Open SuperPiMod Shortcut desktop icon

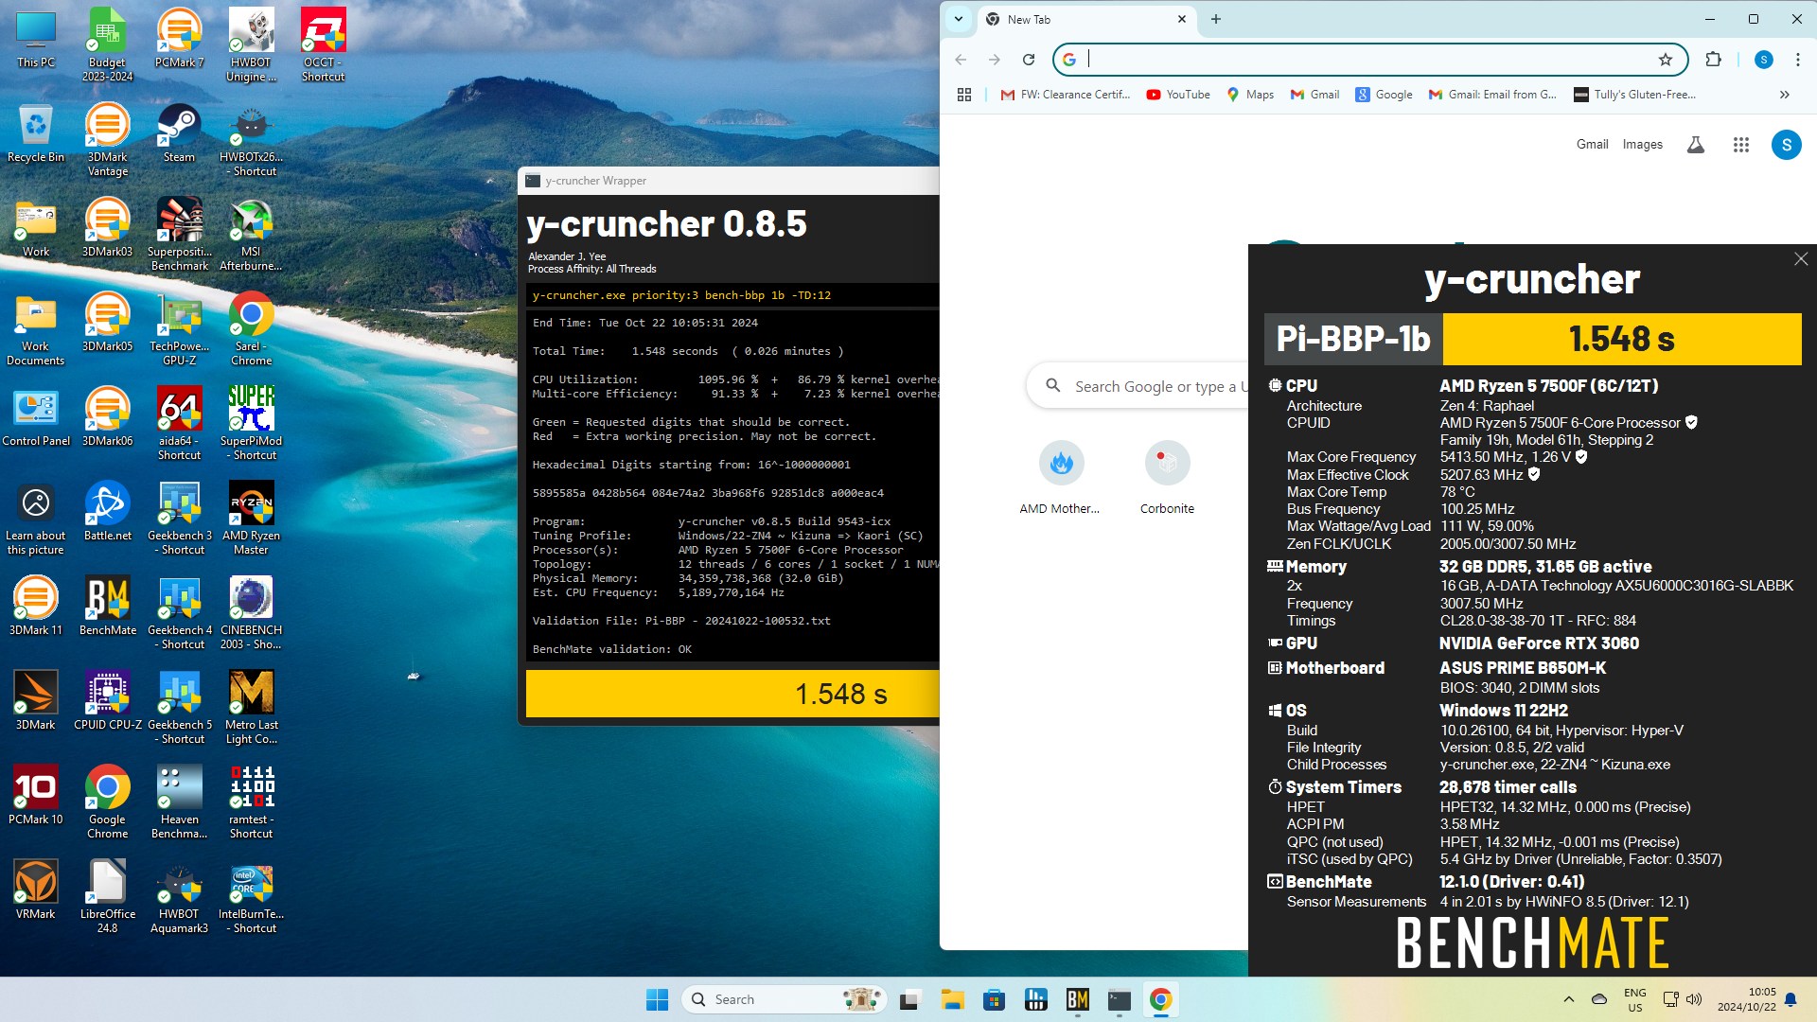(x=251, y=423)
